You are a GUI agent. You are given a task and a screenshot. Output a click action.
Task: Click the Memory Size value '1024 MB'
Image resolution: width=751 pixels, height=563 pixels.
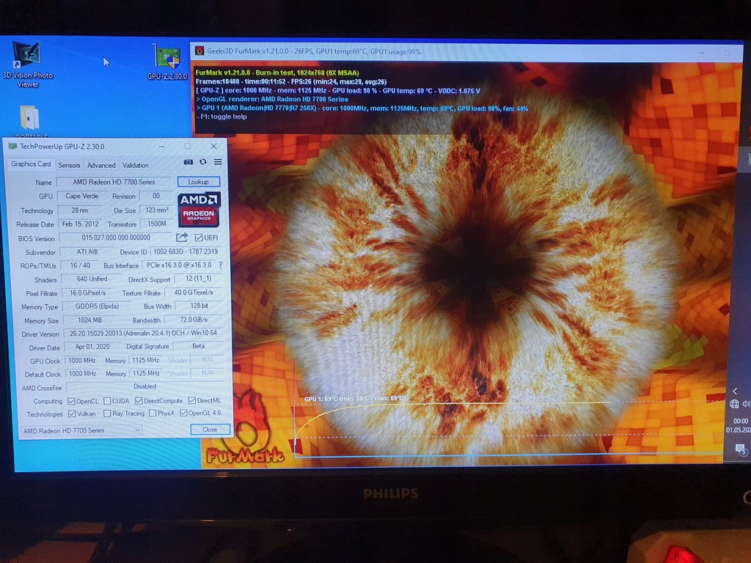pos(89,320)
